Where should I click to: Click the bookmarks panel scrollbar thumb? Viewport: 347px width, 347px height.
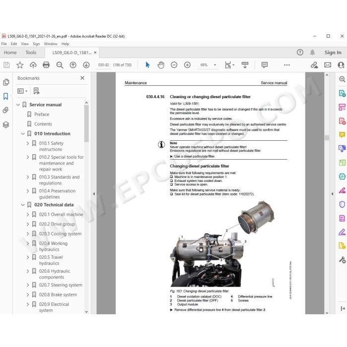(x=87, y=124)
